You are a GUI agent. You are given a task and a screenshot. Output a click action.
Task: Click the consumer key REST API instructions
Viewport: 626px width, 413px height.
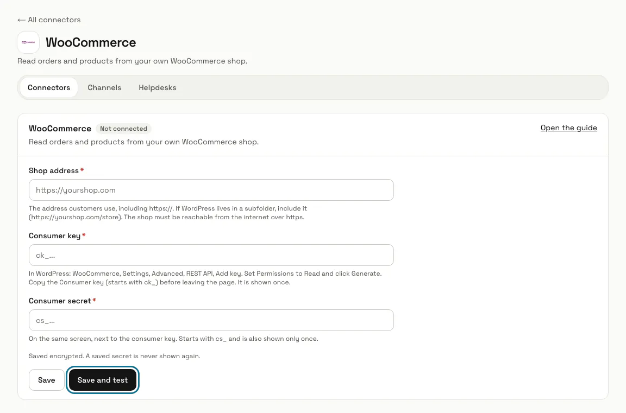click(205, 278)
